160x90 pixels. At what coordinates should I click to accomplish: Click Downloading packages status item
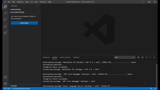point(21,88)
